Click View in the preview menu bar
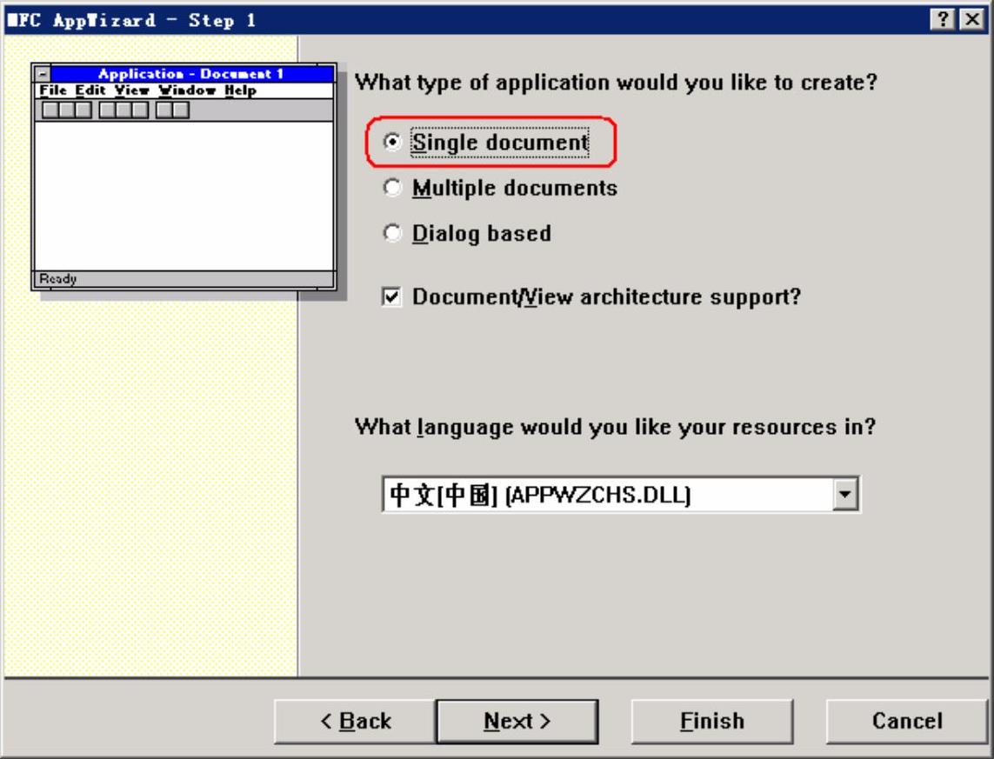This screenshot has height=759, width=994. (132, 90)
